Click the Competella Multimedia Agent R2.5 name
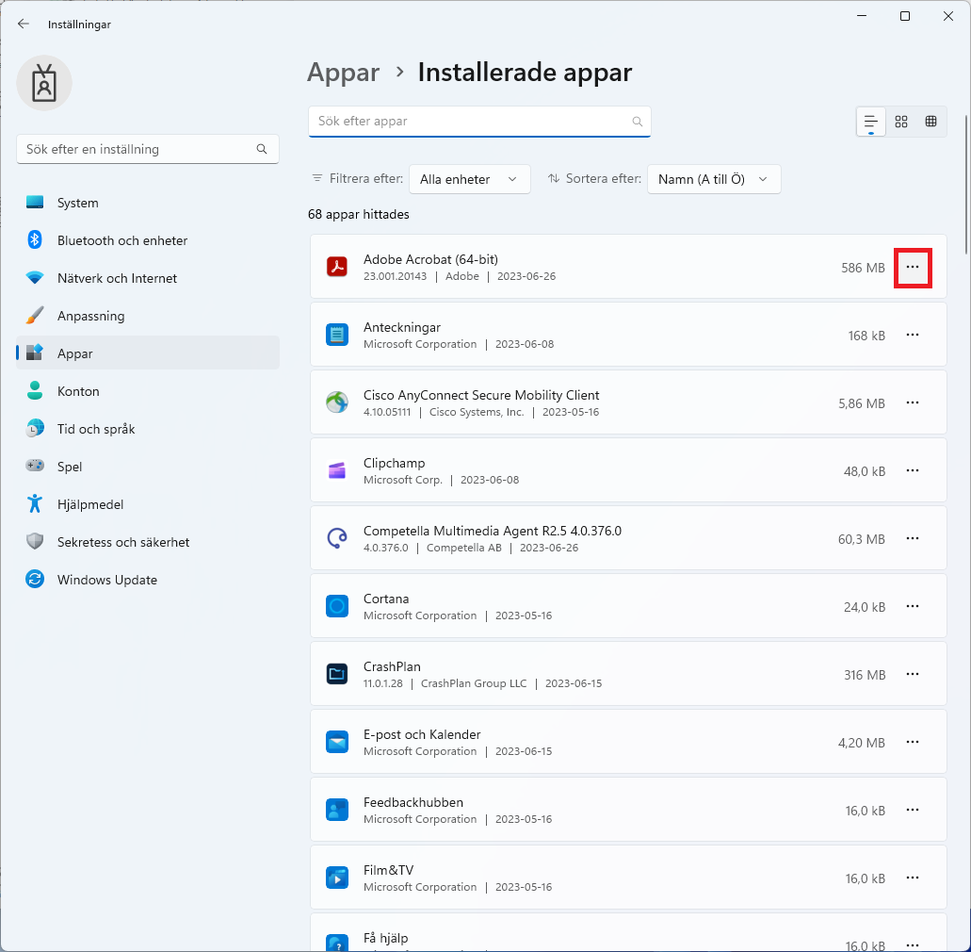This screenshot has width=971, height=952. [493, 531]
